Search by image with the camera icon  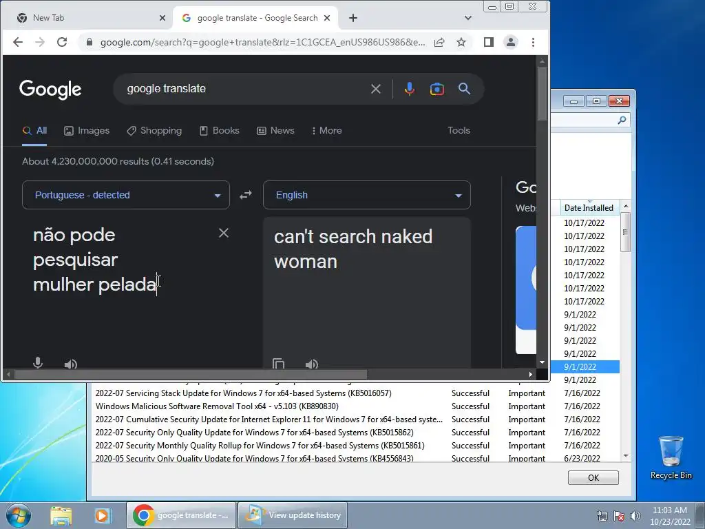(437, 89)
